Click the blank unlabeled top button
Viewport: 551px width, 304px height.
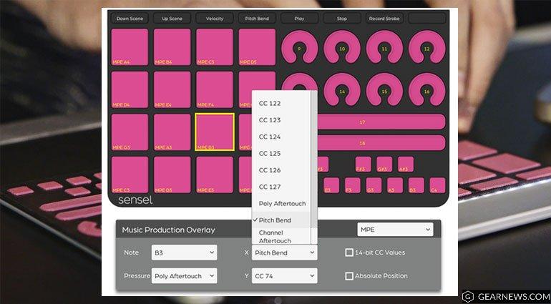click(427, 19)
